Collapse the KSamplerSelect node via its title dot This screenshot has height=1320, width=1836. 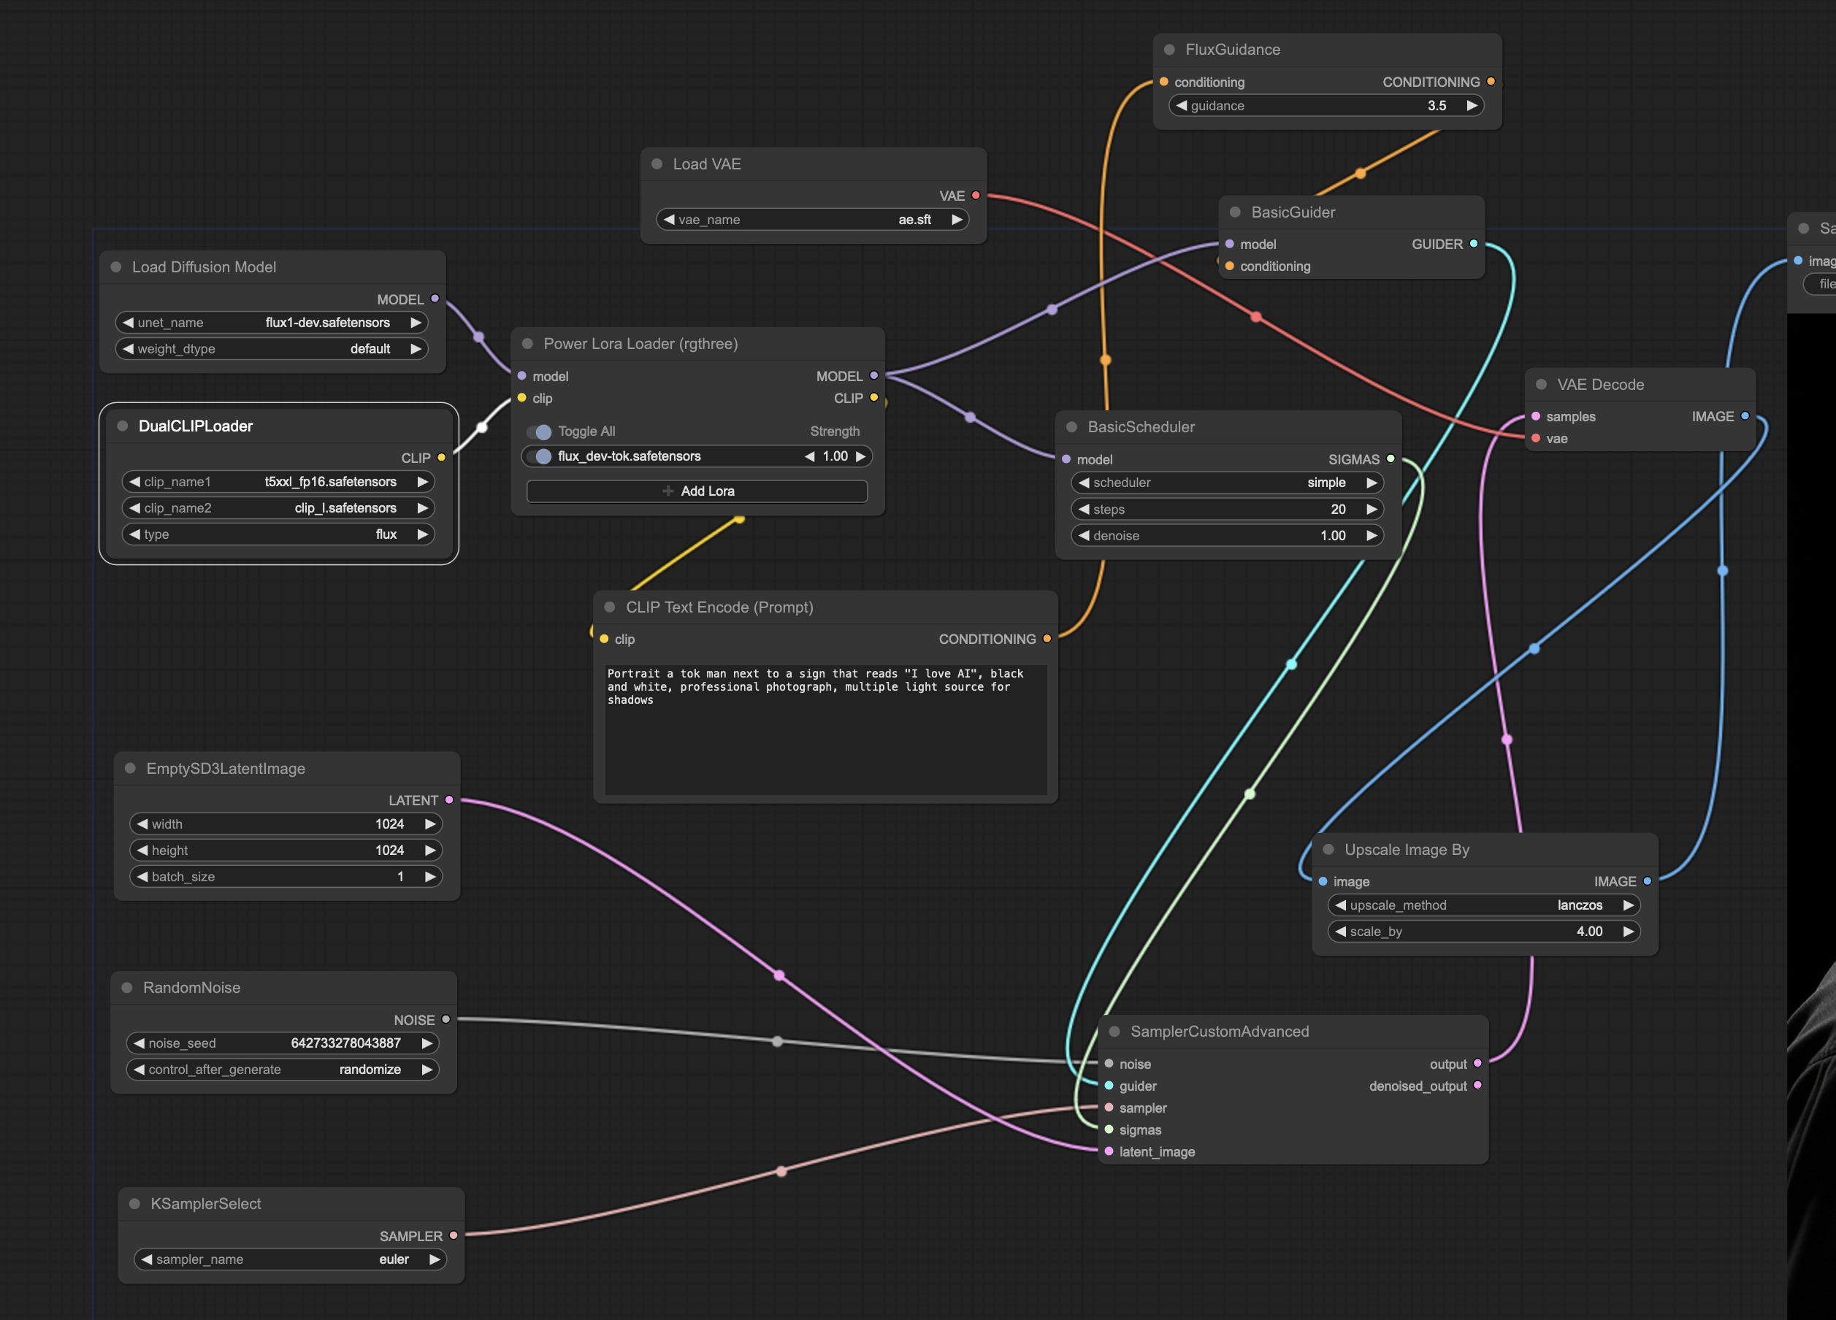(x=134, y=1203)
